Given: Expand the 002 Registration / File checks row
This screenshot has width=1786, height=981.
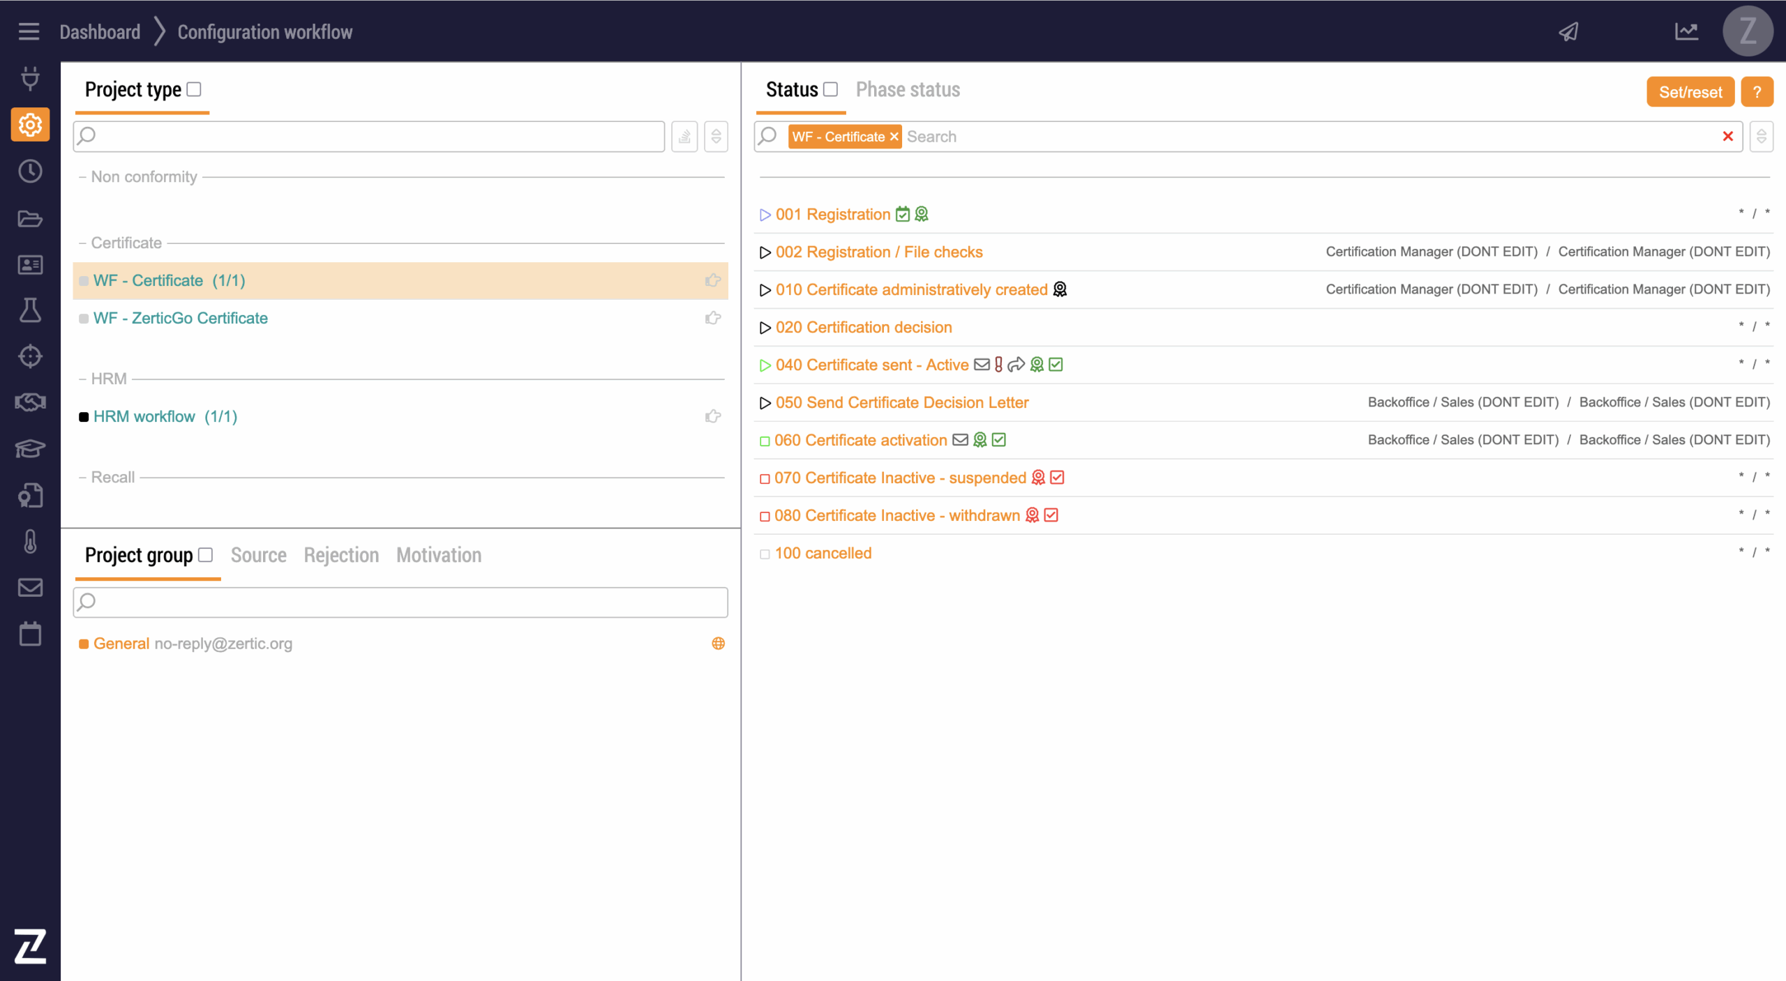Looking at the screenshot, I should 765,252.
